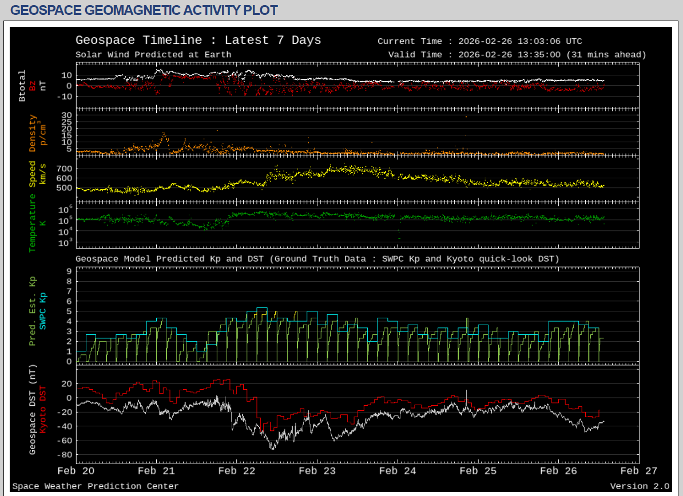Click the Feb 23 date tick label
Screen dimensions: 683x496
(317, 471)
